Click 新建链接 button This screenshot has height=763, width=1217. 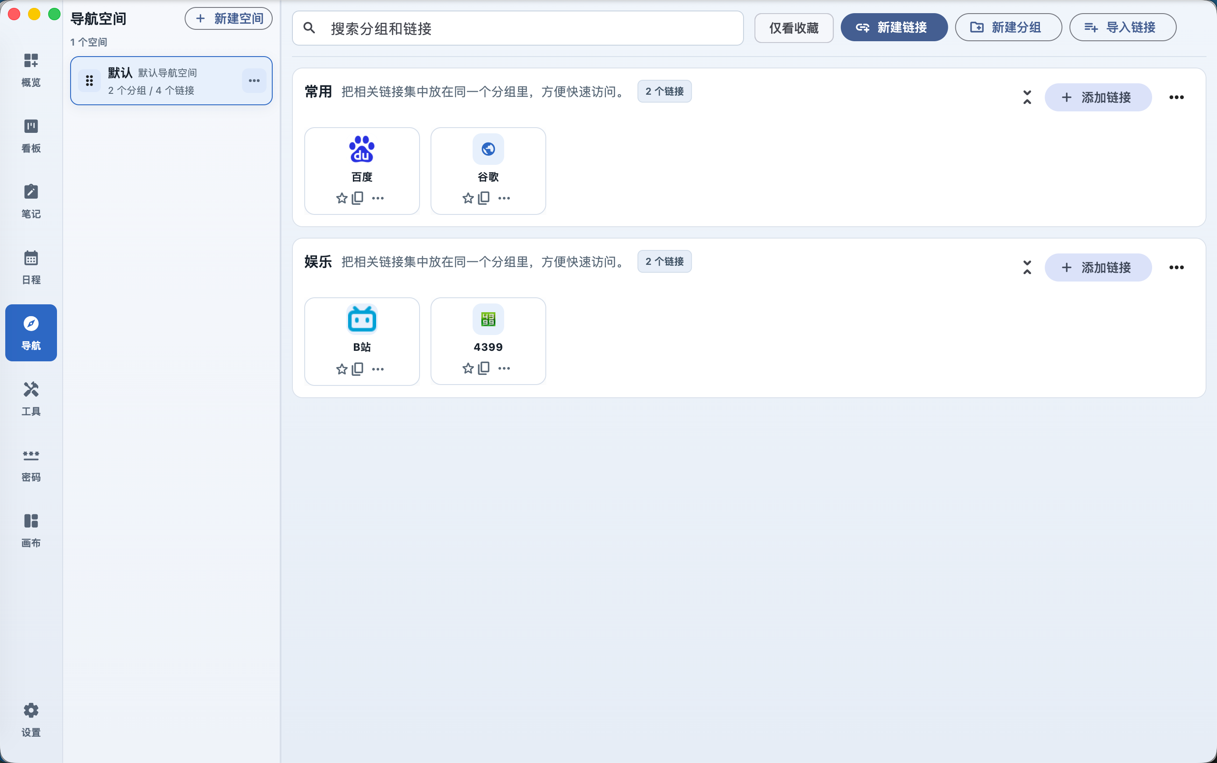point(894,27)
